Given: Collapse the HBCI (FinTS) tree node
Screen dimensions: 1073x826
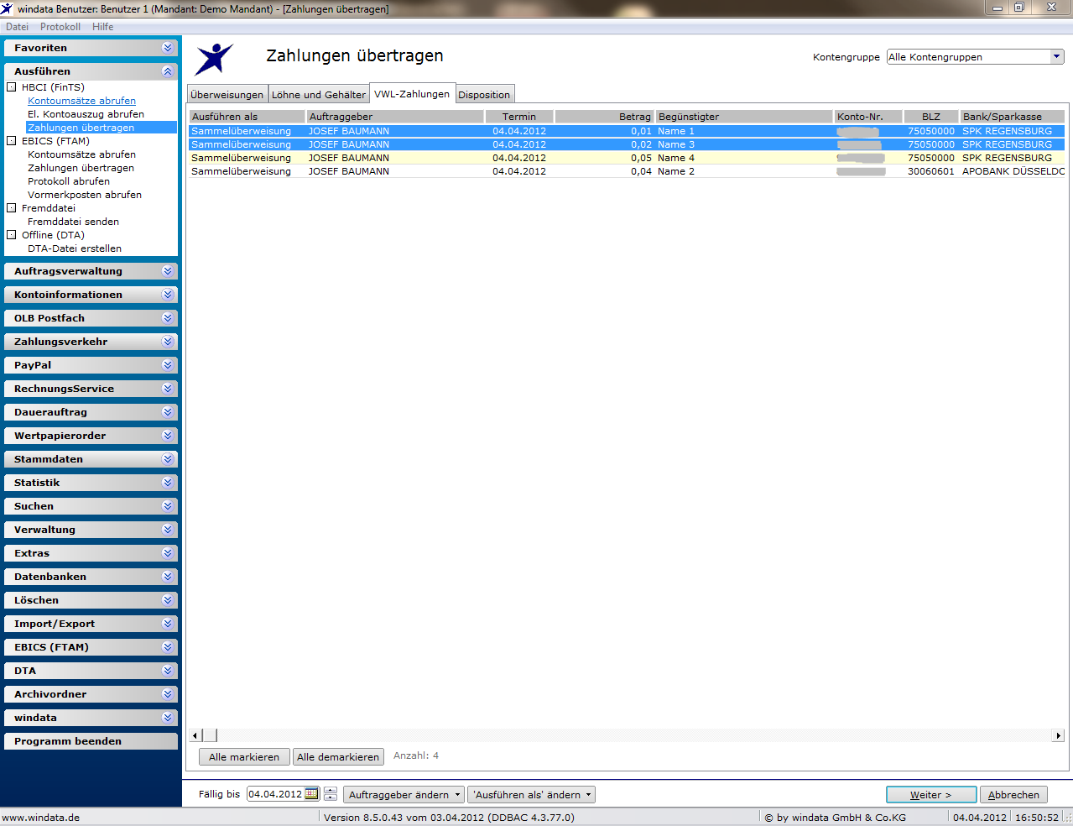Looking at the screenshot, I should (12, 87).
